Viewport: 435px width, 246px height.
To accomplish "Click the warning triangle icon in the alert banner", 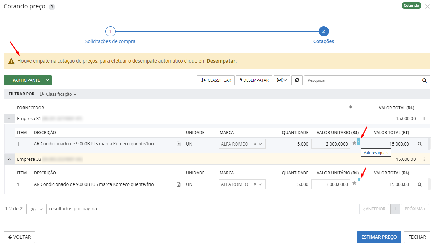I will pos(11,61).
